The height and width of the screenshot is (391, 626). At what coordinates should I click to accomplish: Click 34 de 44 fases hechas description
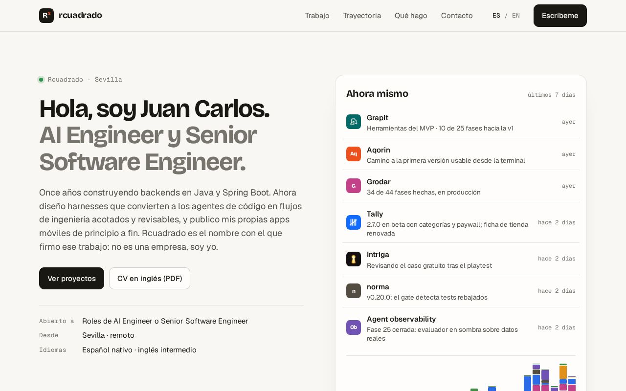coord(424,193)
